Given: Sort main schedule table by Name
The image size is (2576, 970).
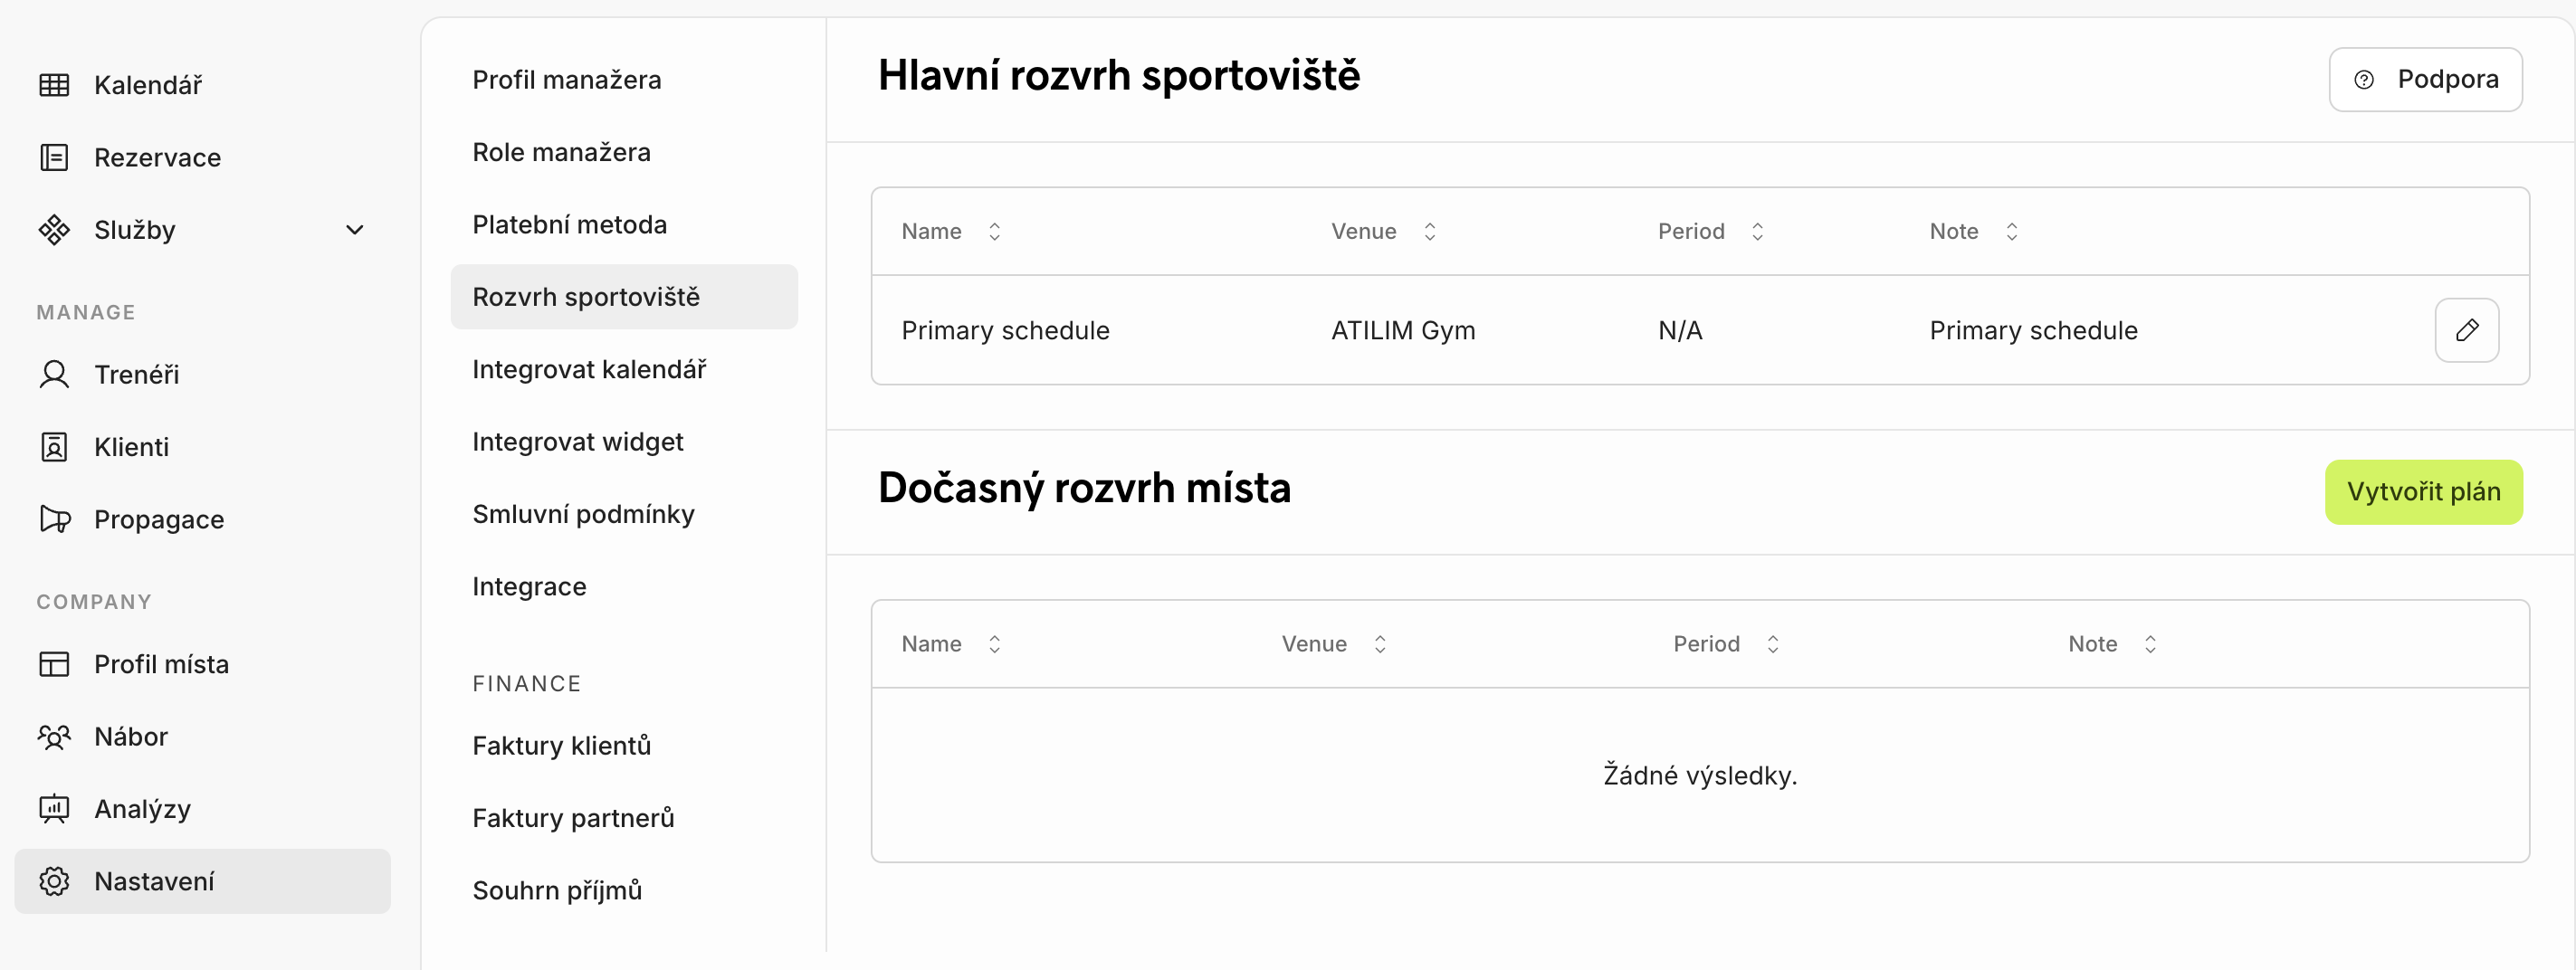Looking at the screenshot, I should pos(994,231).
